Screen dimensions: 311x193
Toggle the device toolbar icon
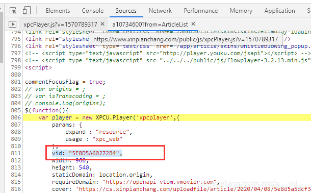coord(27,10)
